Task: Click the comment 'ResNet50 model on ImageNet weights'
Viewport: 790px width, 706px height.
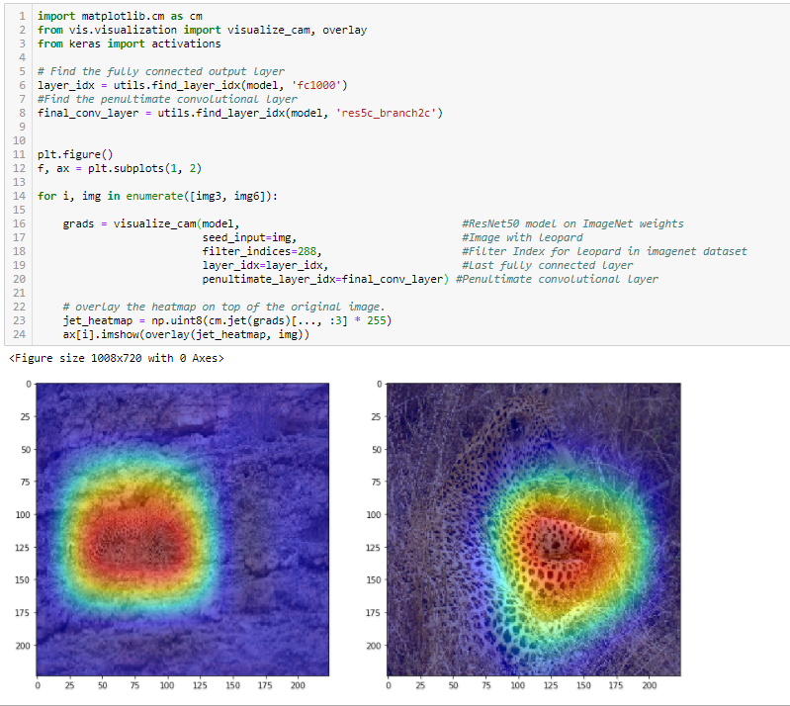Action: (572, 223)
